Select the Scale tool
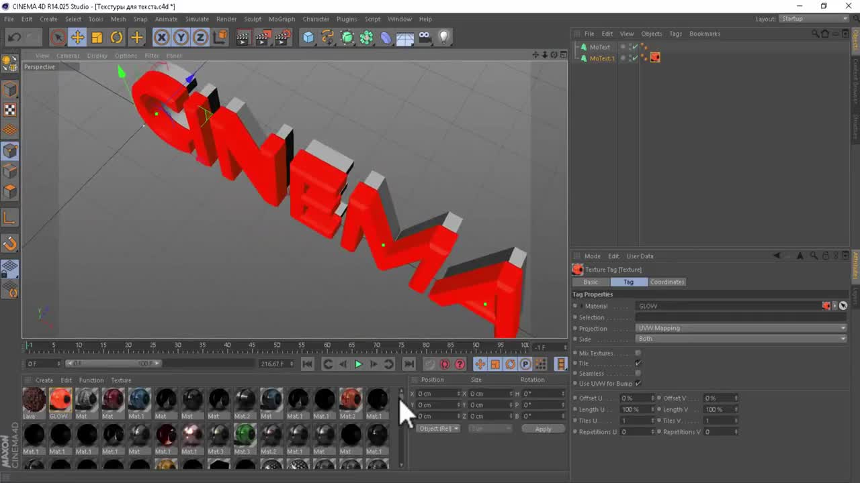This screenshot has width=860, height=483. tap(97, 38)
